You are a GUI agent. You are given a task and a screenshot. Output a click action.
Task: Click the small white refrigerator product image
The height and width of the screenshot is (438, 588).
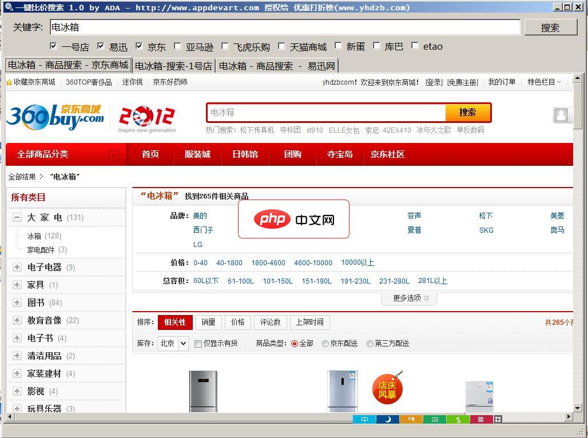coord(479,396)
